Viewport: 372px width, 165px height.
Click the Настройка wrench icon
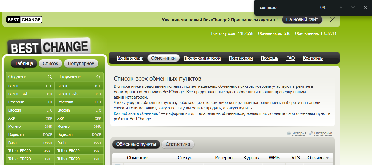point(311,133)
